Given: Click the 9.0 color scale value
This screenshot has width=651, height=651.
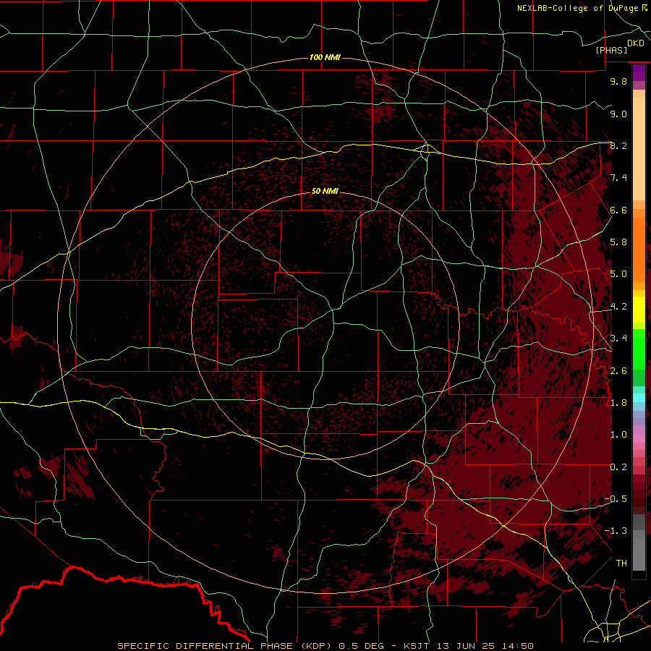Looking at the screenshot, I should [x=618, y=114].
